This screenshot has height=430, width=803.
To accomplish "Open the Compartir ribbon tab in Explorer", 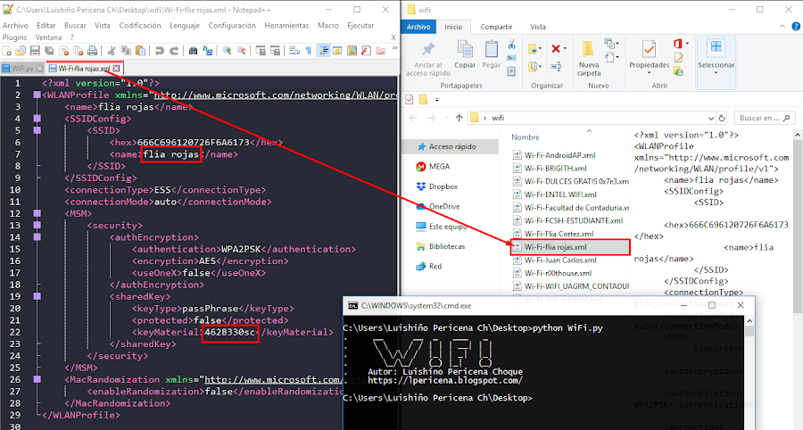I will click(x=496, y=27).
